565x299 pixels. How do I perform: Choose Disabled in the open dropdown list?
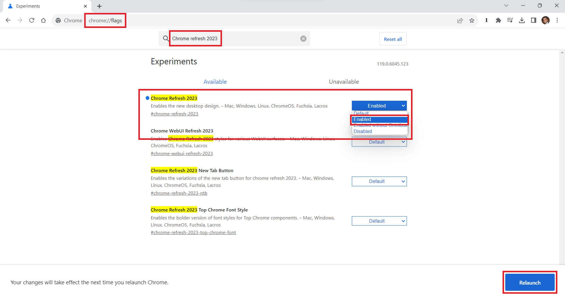[x=380, y=132]
